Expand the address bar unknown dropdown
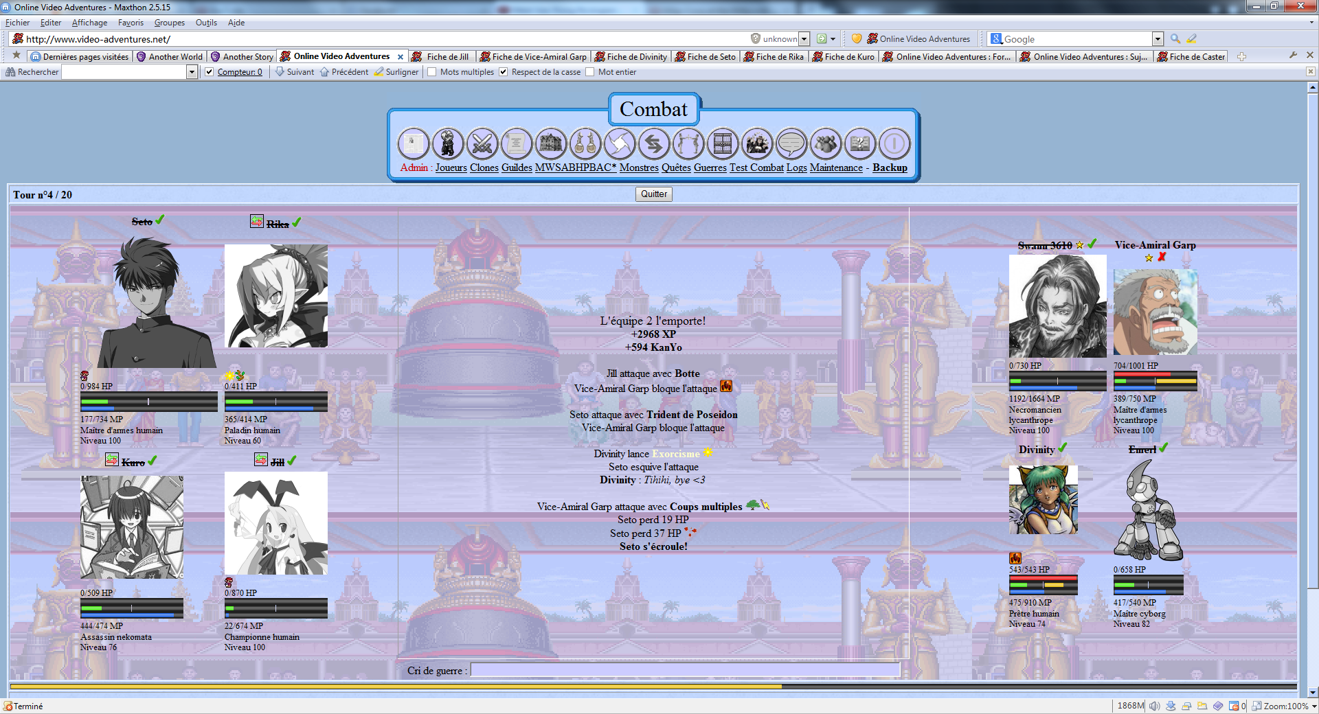This screenshot has height=714, width=1319. 804,39
